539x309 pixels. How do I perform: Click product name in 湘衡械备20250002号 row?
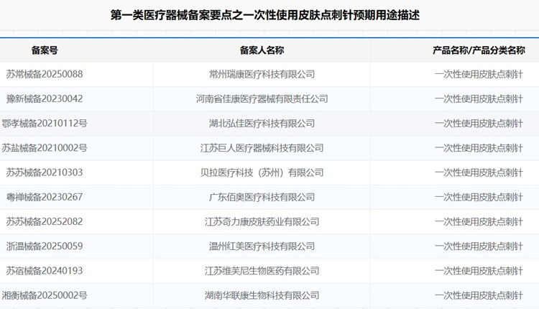(479, 295)
